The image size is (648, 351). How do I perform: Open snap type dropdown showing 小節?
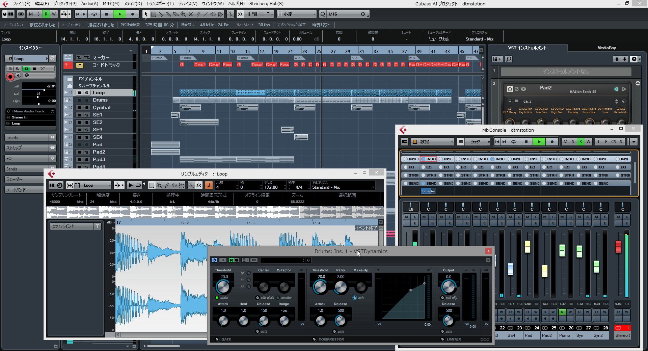pos(297,14)
